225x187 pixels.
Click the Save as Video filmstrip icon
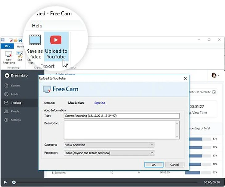click(35, 40)
